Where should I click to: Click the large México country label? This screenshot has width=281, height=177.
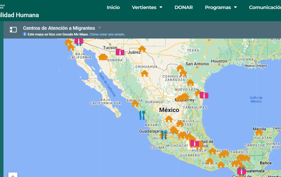tap(169, 110)
